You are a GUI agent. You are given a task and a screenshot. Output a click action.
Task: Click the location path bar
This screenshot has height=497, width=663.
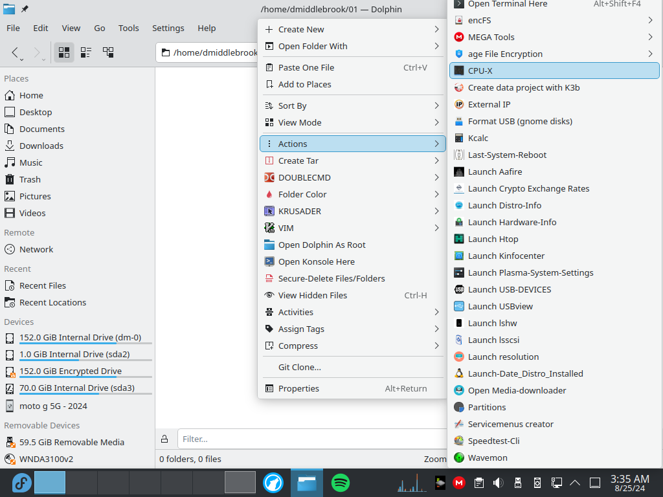click(207, 52)
